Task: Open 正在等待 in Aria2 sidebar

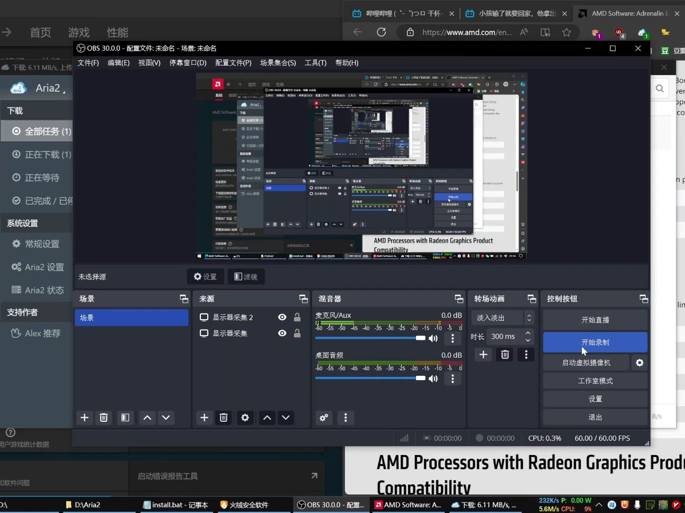Action: pos(37,177)
